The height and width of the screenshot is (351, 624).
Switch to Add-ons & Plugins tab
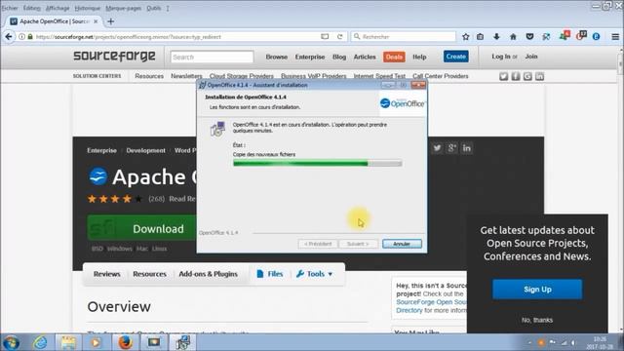pyautogui.click(x=208, y=274)
